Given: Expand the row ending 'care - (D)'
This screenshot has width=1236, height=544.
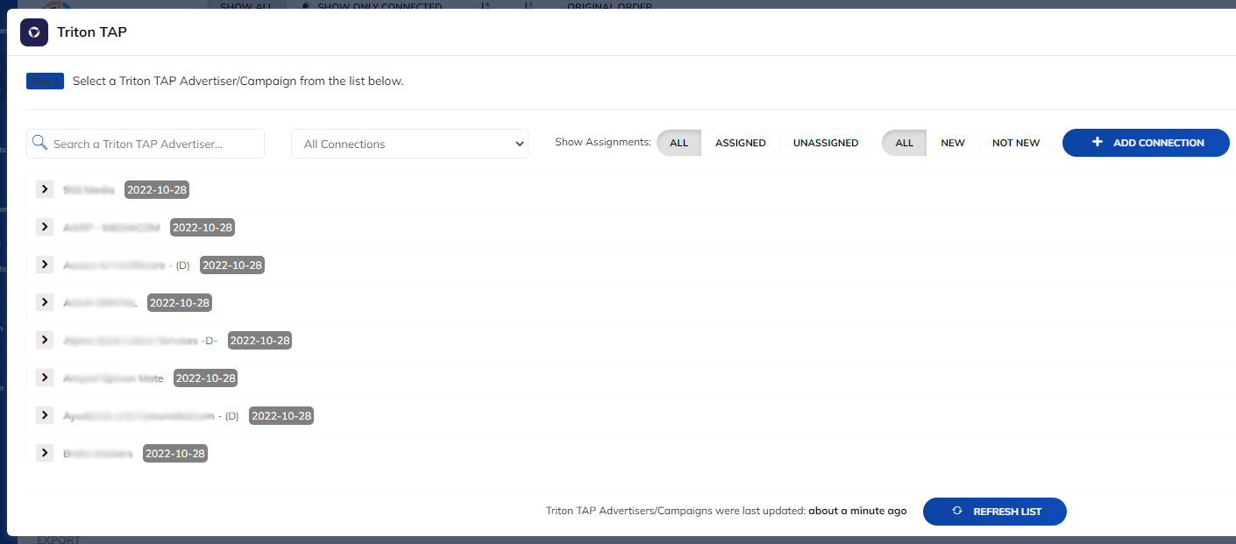Looking at the screenshot, I should pos(45,265).
